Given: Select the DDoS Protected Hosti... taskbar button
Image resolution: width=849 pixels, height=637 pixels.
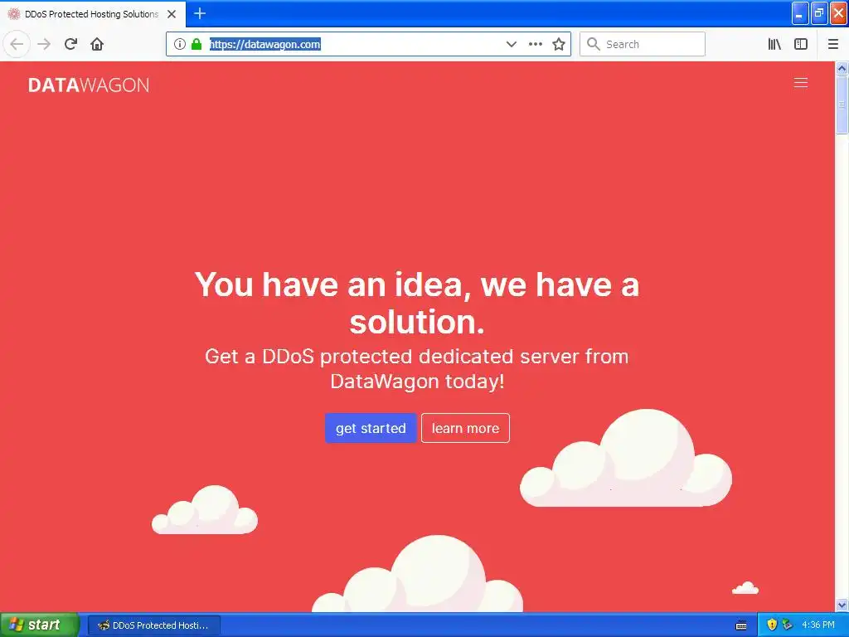Looking at the screenshot, I should pyautogui.click(x=154, y=625).
